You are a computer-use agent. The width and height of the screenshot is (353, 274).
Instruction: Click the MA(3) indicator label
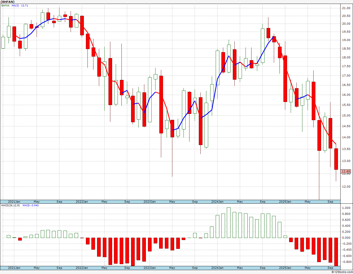tap(15, 6)
